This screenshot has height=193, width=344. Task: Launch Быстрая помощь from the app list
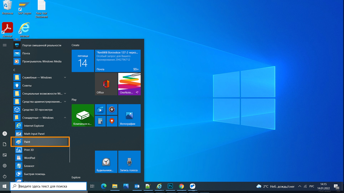[42, 174]
